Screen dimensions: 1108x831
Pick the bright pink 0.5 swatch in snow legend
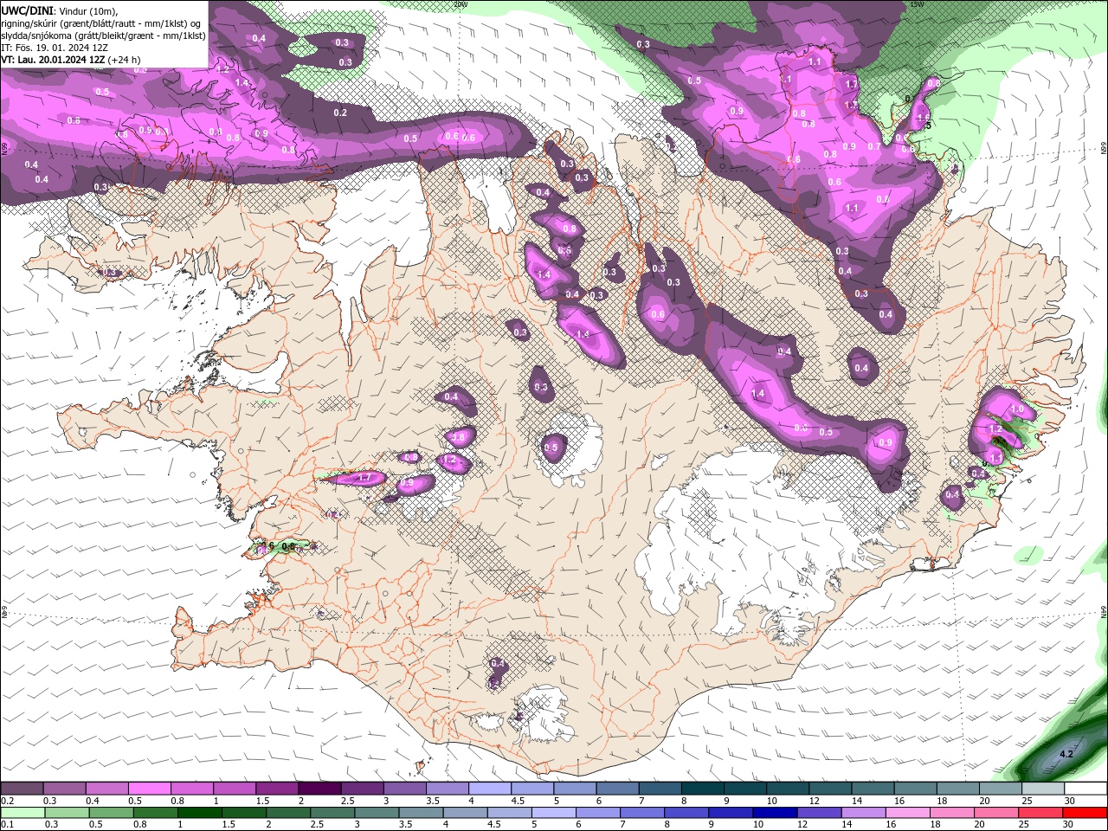click(149, 789)
